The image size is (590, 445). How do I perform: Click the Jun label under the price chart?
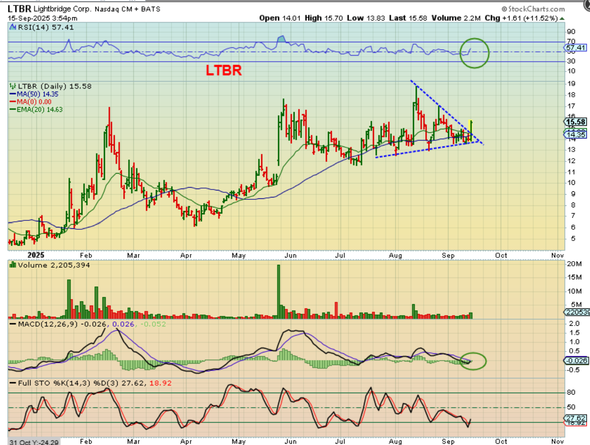(x=290, y=256)
